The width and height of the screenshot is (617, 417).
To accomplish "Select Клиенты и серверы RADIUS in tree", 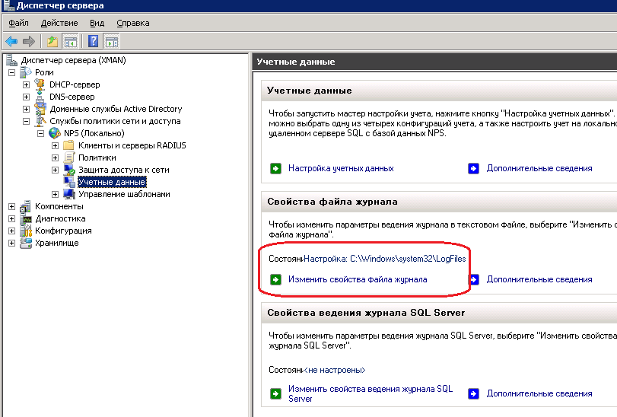I will tap(132, 145).
